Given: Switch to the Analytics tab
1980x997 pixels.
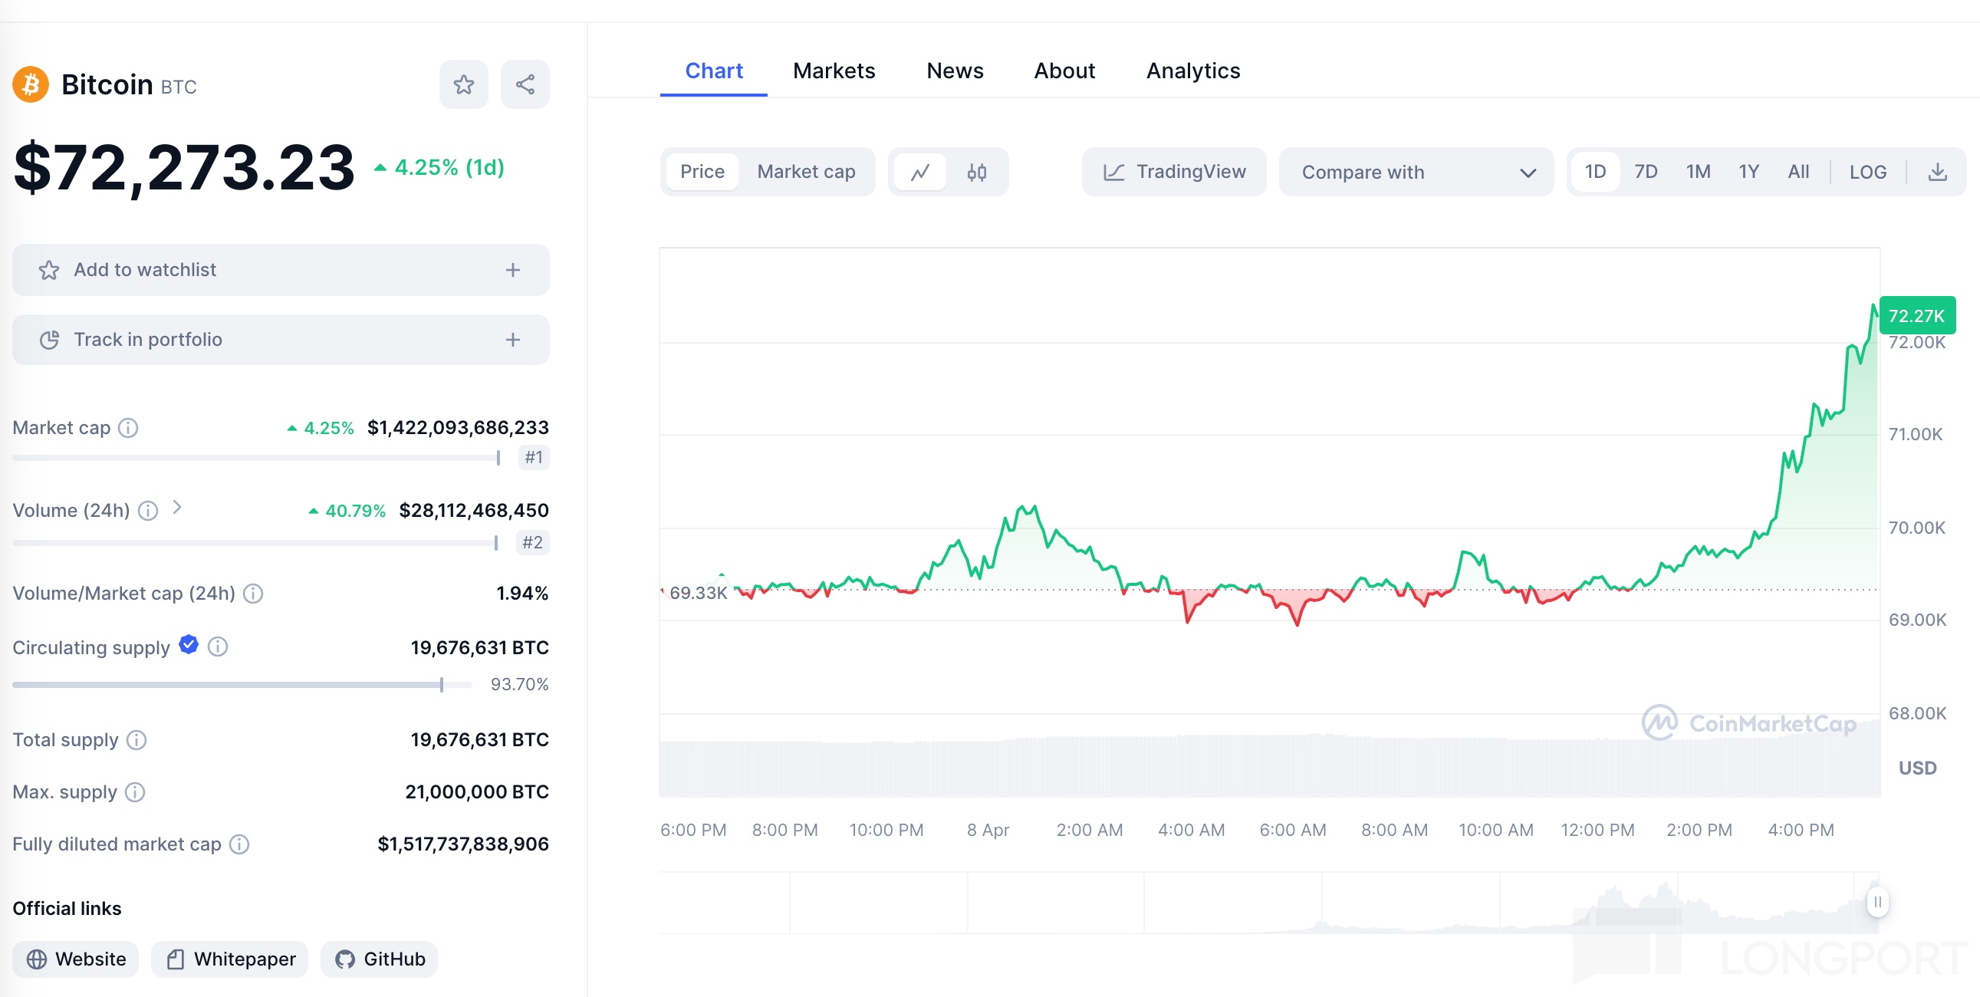Looking at the screenshot, I should (x=1192, y=71).
